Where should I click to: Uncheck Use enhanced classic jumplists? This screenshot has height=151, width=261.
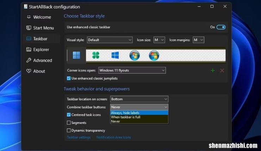pyautogui.click(x=69, y=78)
